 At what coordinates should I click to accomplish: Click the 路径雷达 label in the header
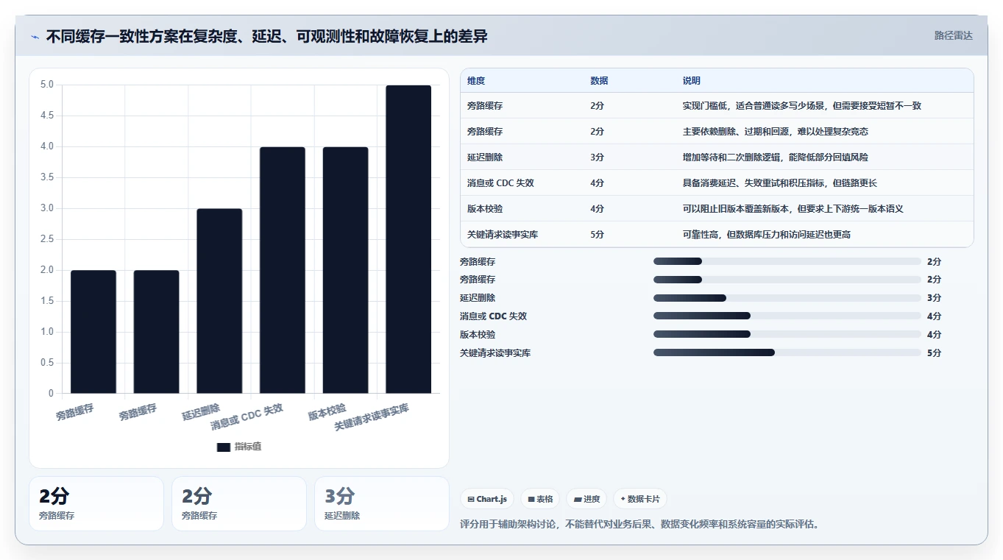(x=953, y=35)
